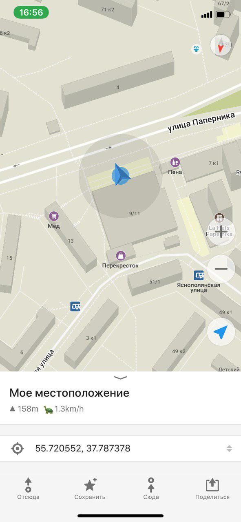Tap the compass orientation button

coord(221,46)
